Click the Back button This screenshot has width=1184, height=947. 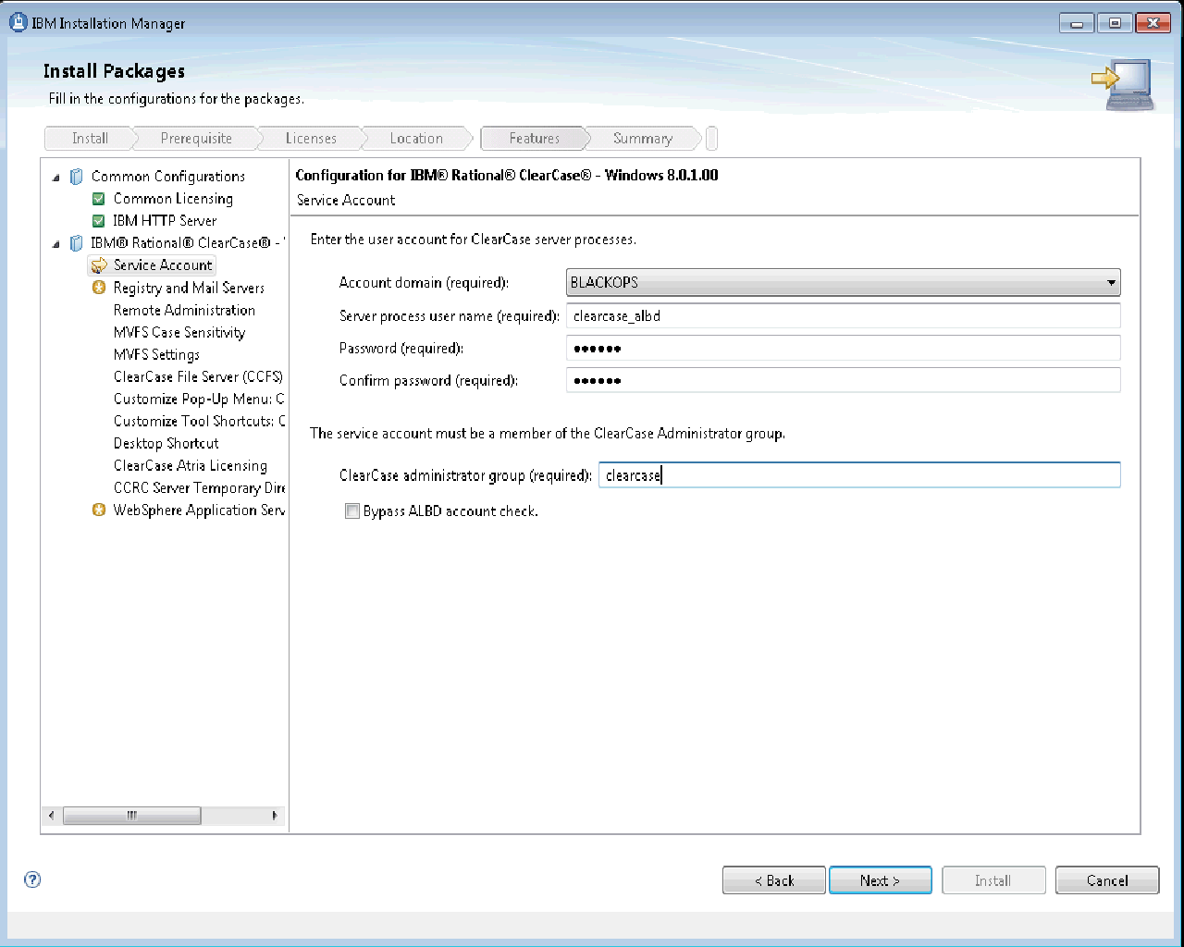[x=773, y=880]
